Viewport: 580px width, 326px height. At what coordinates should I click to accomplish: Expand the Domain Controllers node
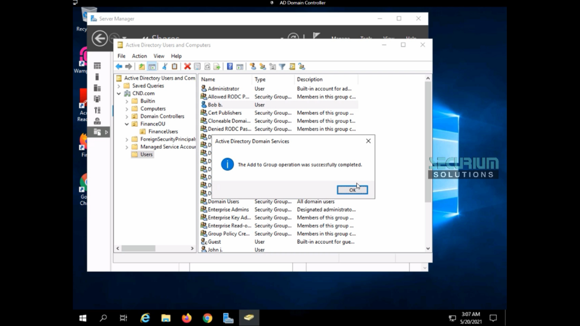[127, 117]
